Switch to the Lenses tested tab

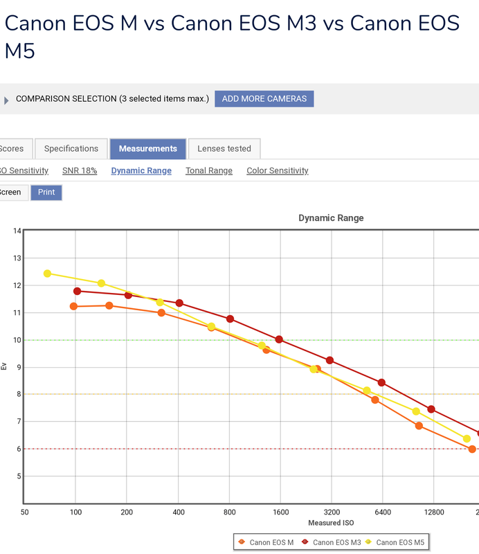(224, 149)
